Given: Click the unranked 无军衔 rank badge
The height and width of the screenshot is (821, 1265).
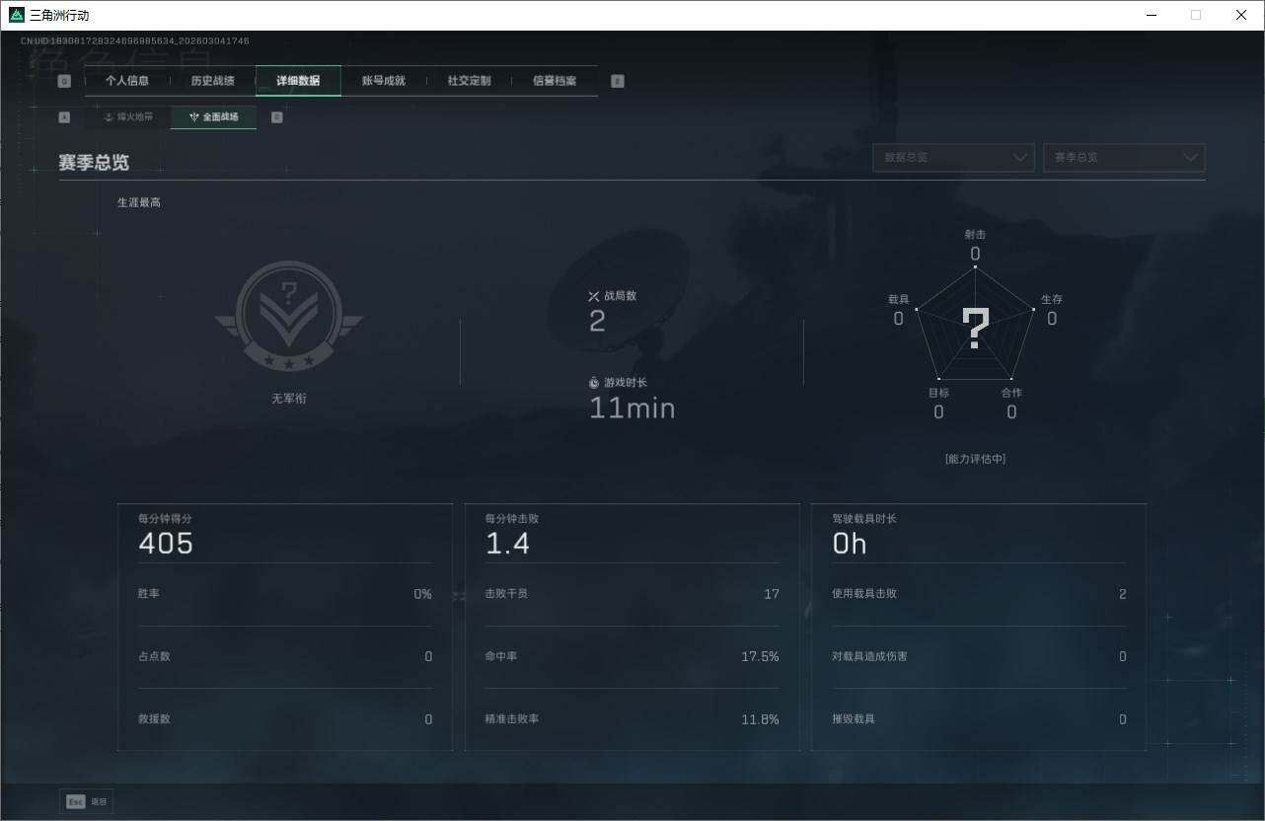Looking at the screenshot, I should coord(289,316).
